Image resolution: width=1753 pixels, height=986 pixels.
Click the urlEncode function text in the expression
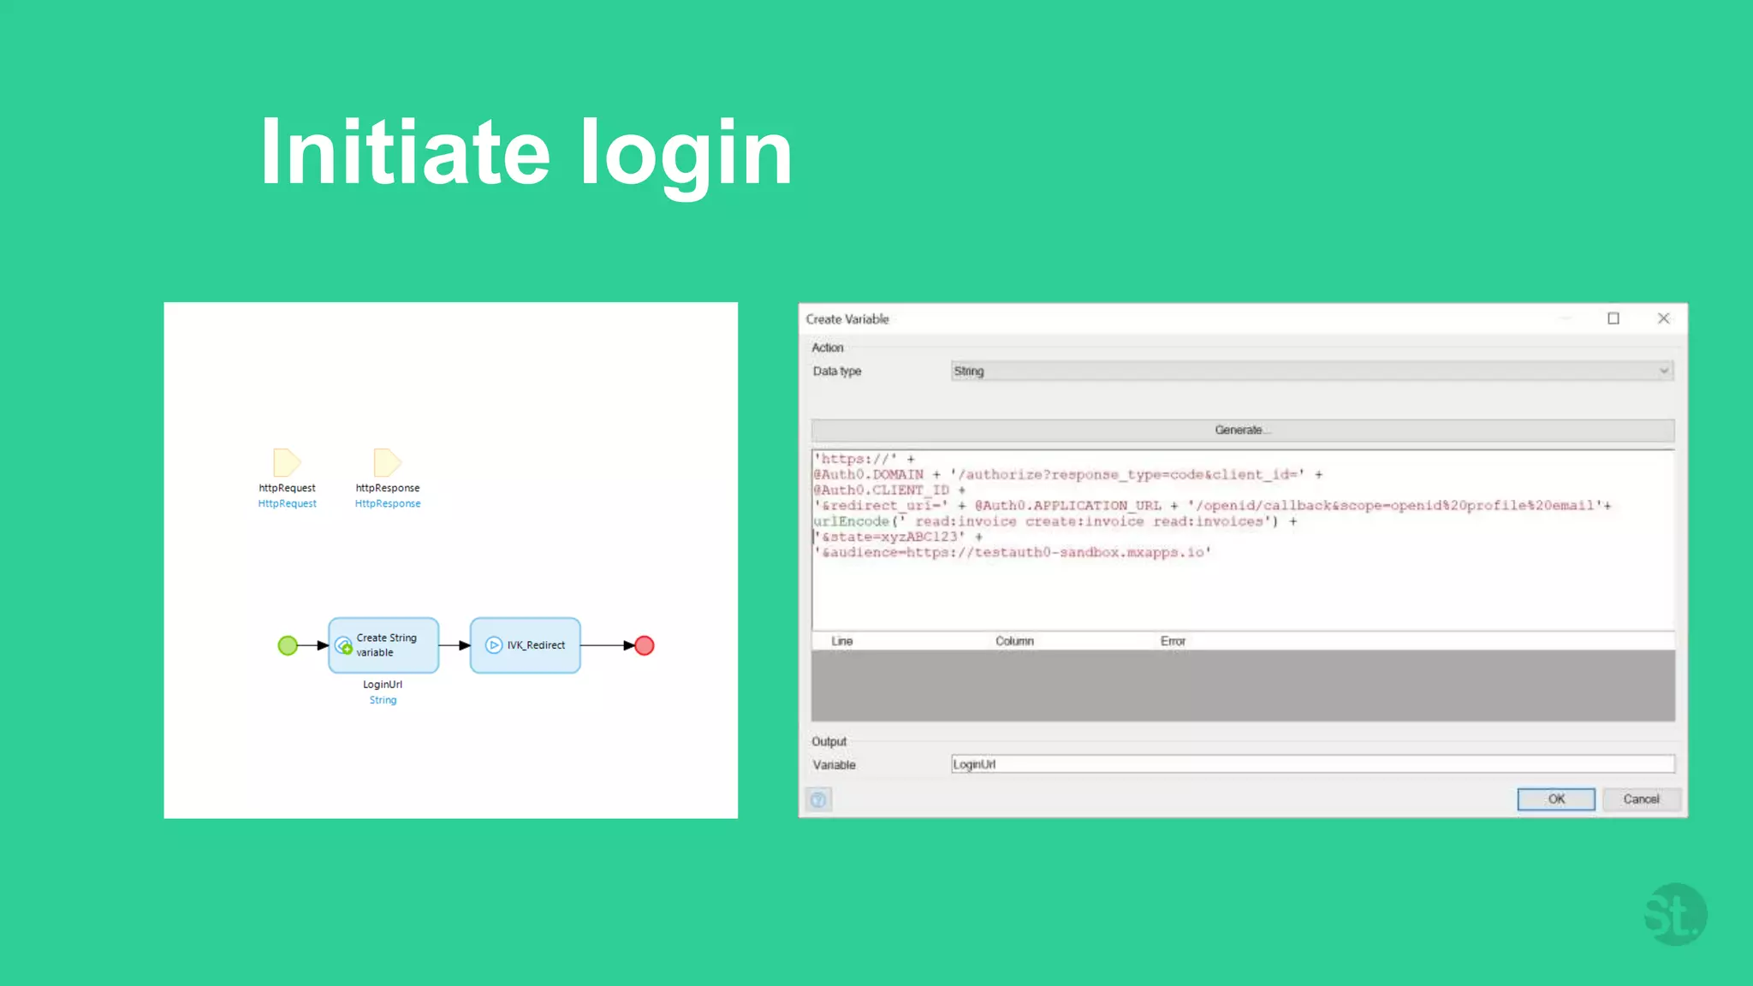(851, 521)
